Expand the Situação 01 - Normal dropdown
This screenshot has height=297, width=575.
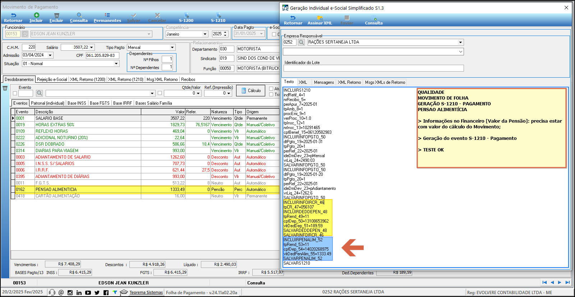pos(116,64)
